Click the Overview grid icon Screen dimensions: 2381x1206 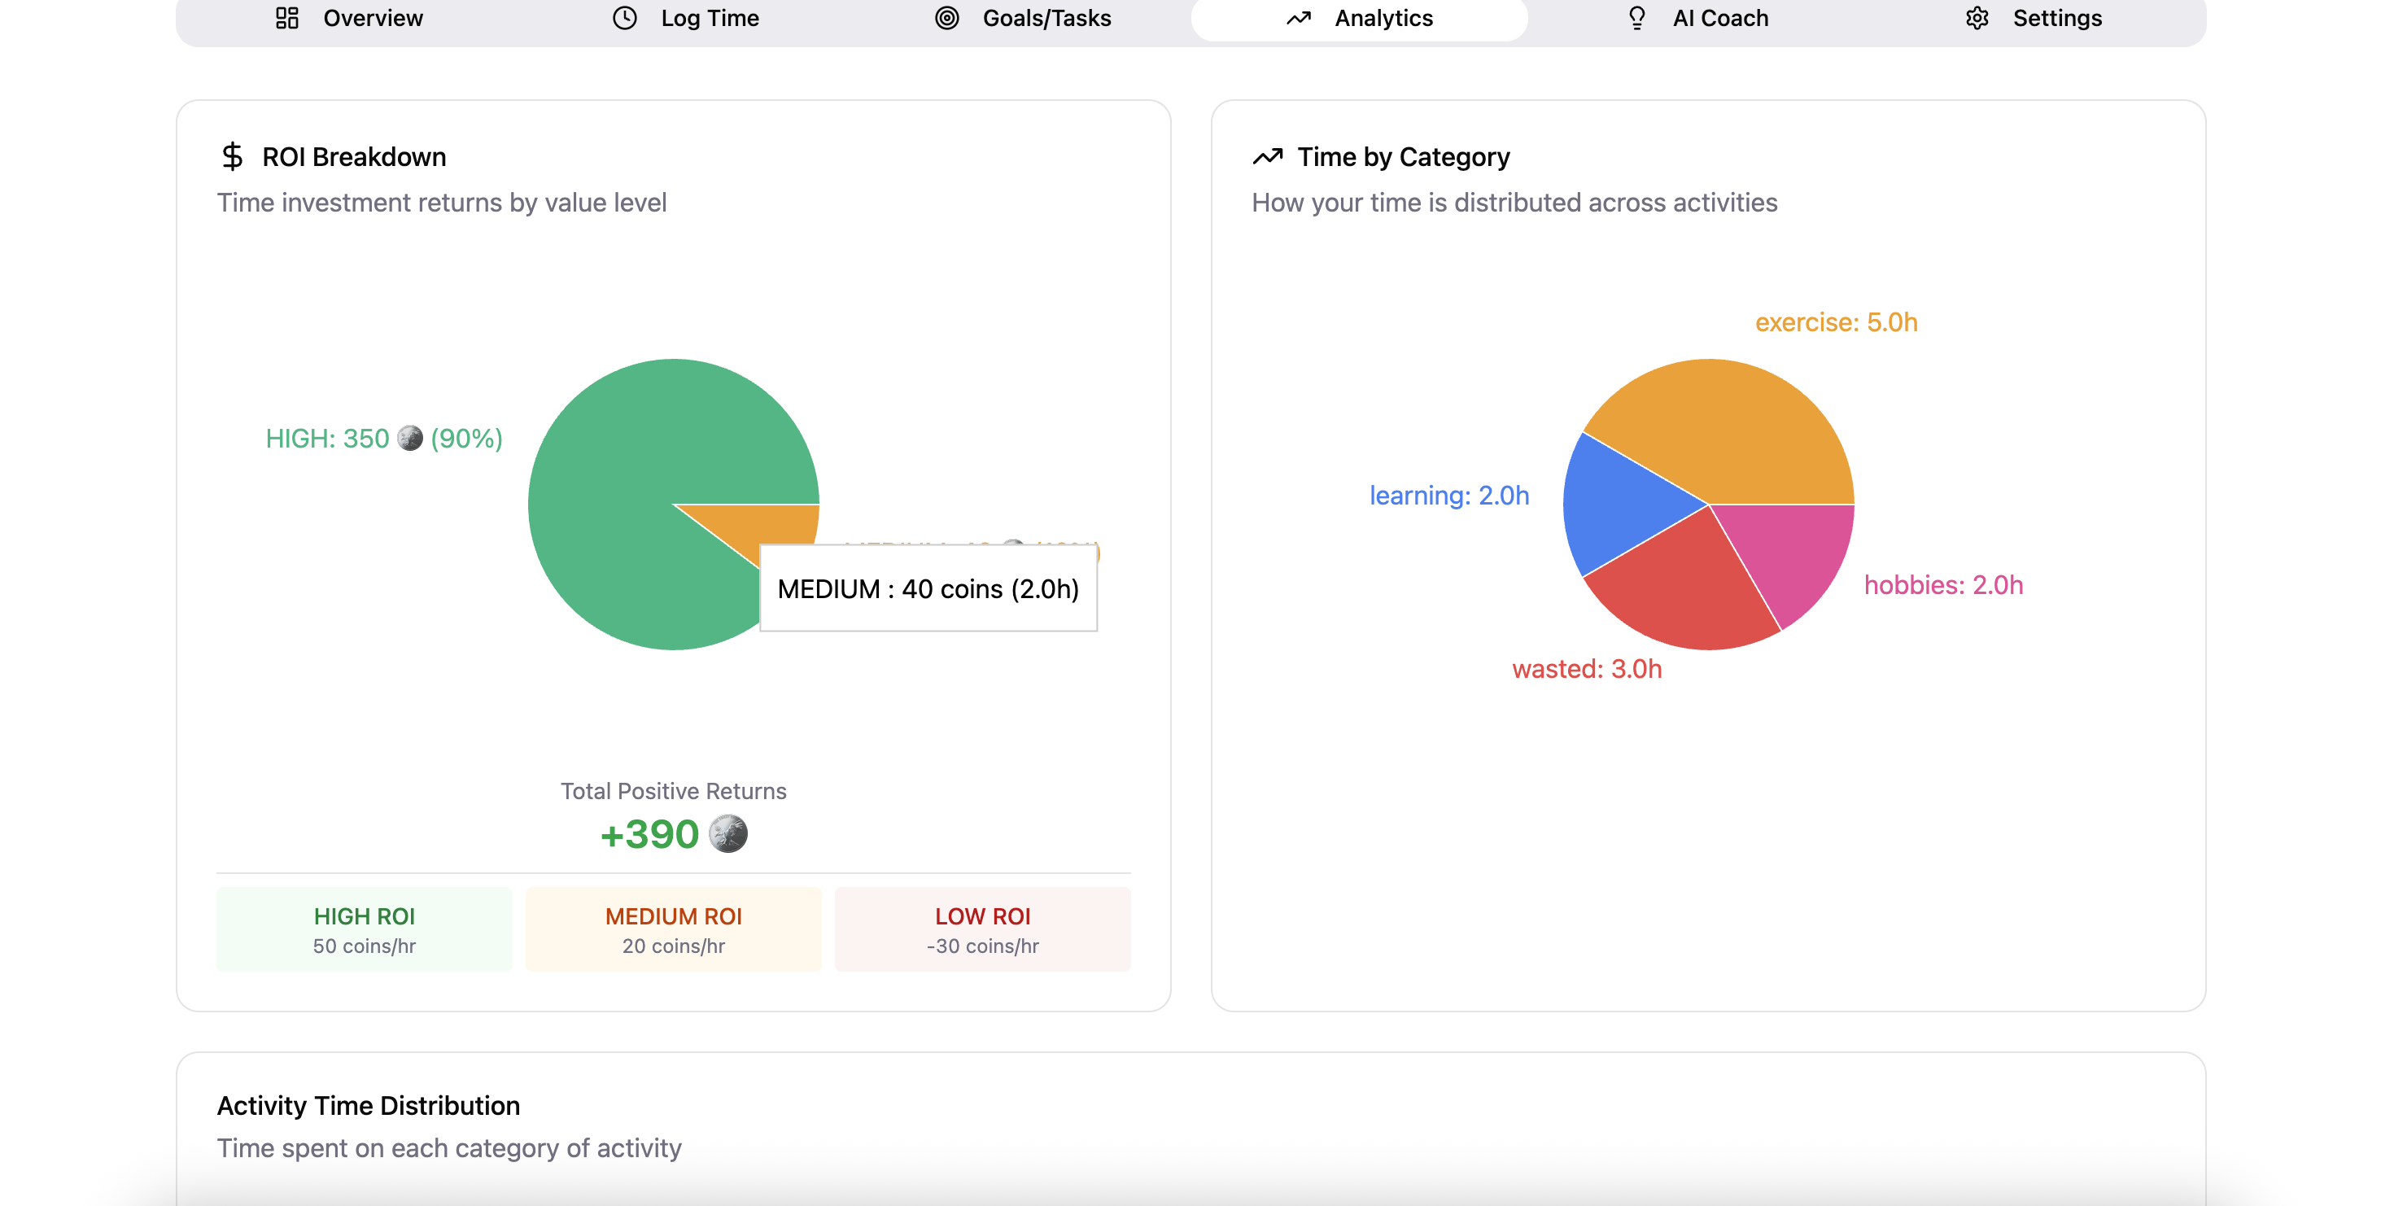[x=286, y=19]
